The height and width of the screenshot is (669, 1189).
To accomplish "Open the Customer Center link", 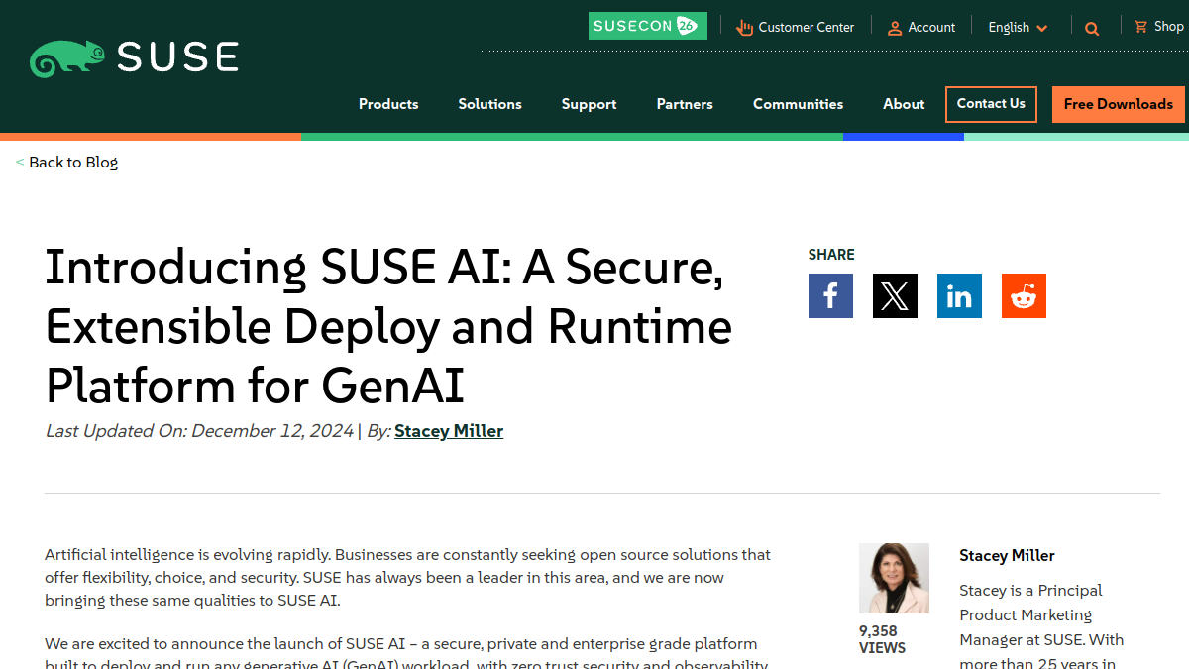I will (x=806, y=28).
